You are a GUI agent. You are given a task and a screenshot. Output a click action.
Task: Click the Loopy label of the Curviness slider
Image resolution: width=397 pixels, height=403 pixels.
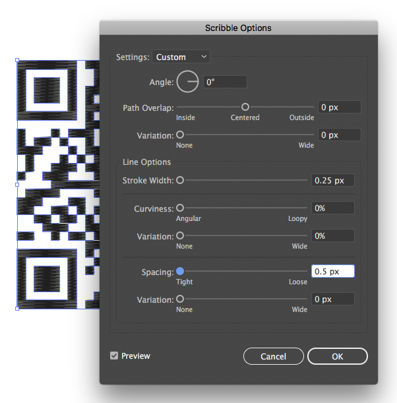click(297, 219)
